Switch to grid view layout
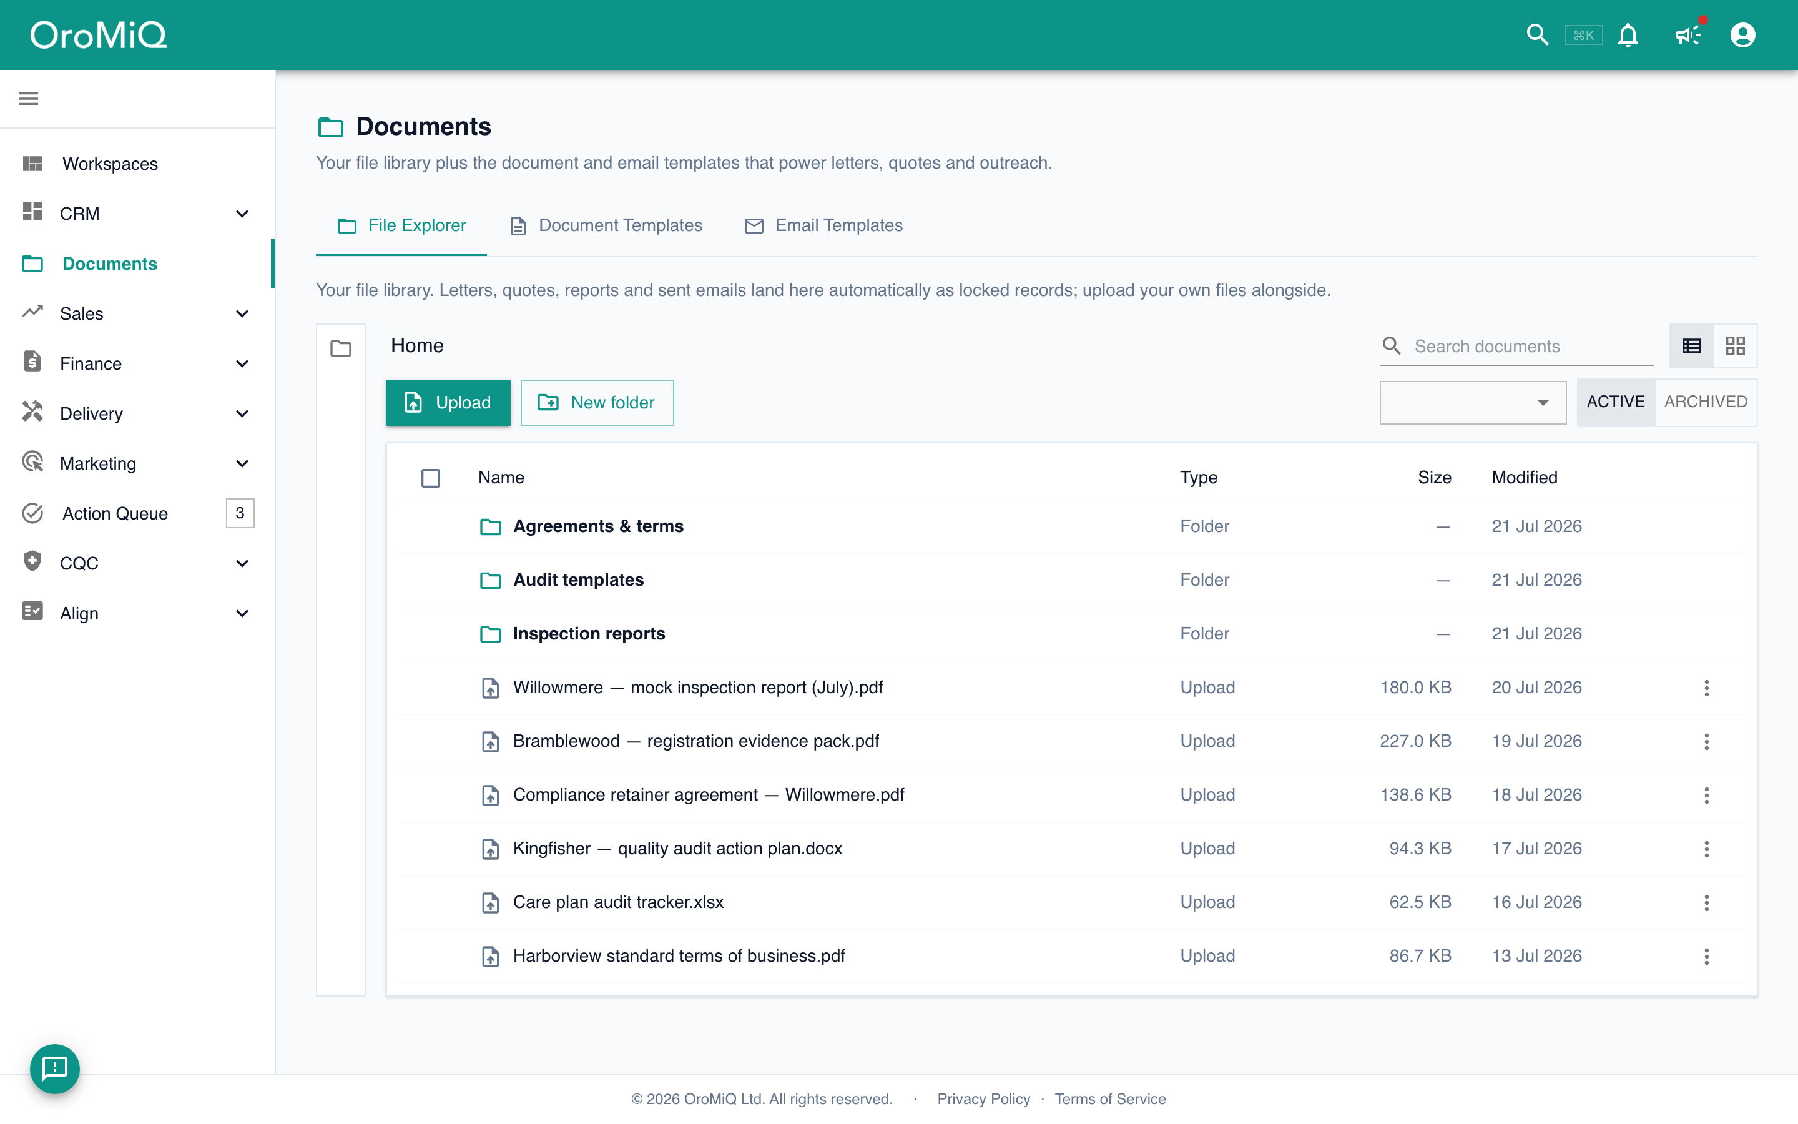 tap(1735, 346)
